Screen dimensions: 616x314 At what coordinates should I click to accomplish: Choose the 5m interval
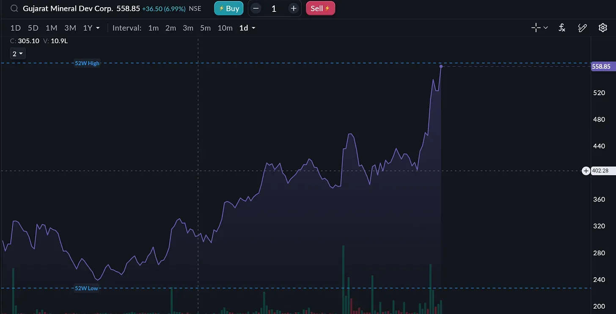(205, 28)
